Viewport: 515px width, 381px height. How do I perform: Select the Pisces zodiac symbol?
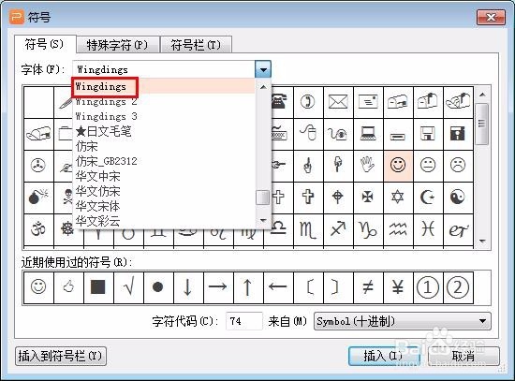tap(428, 229)
